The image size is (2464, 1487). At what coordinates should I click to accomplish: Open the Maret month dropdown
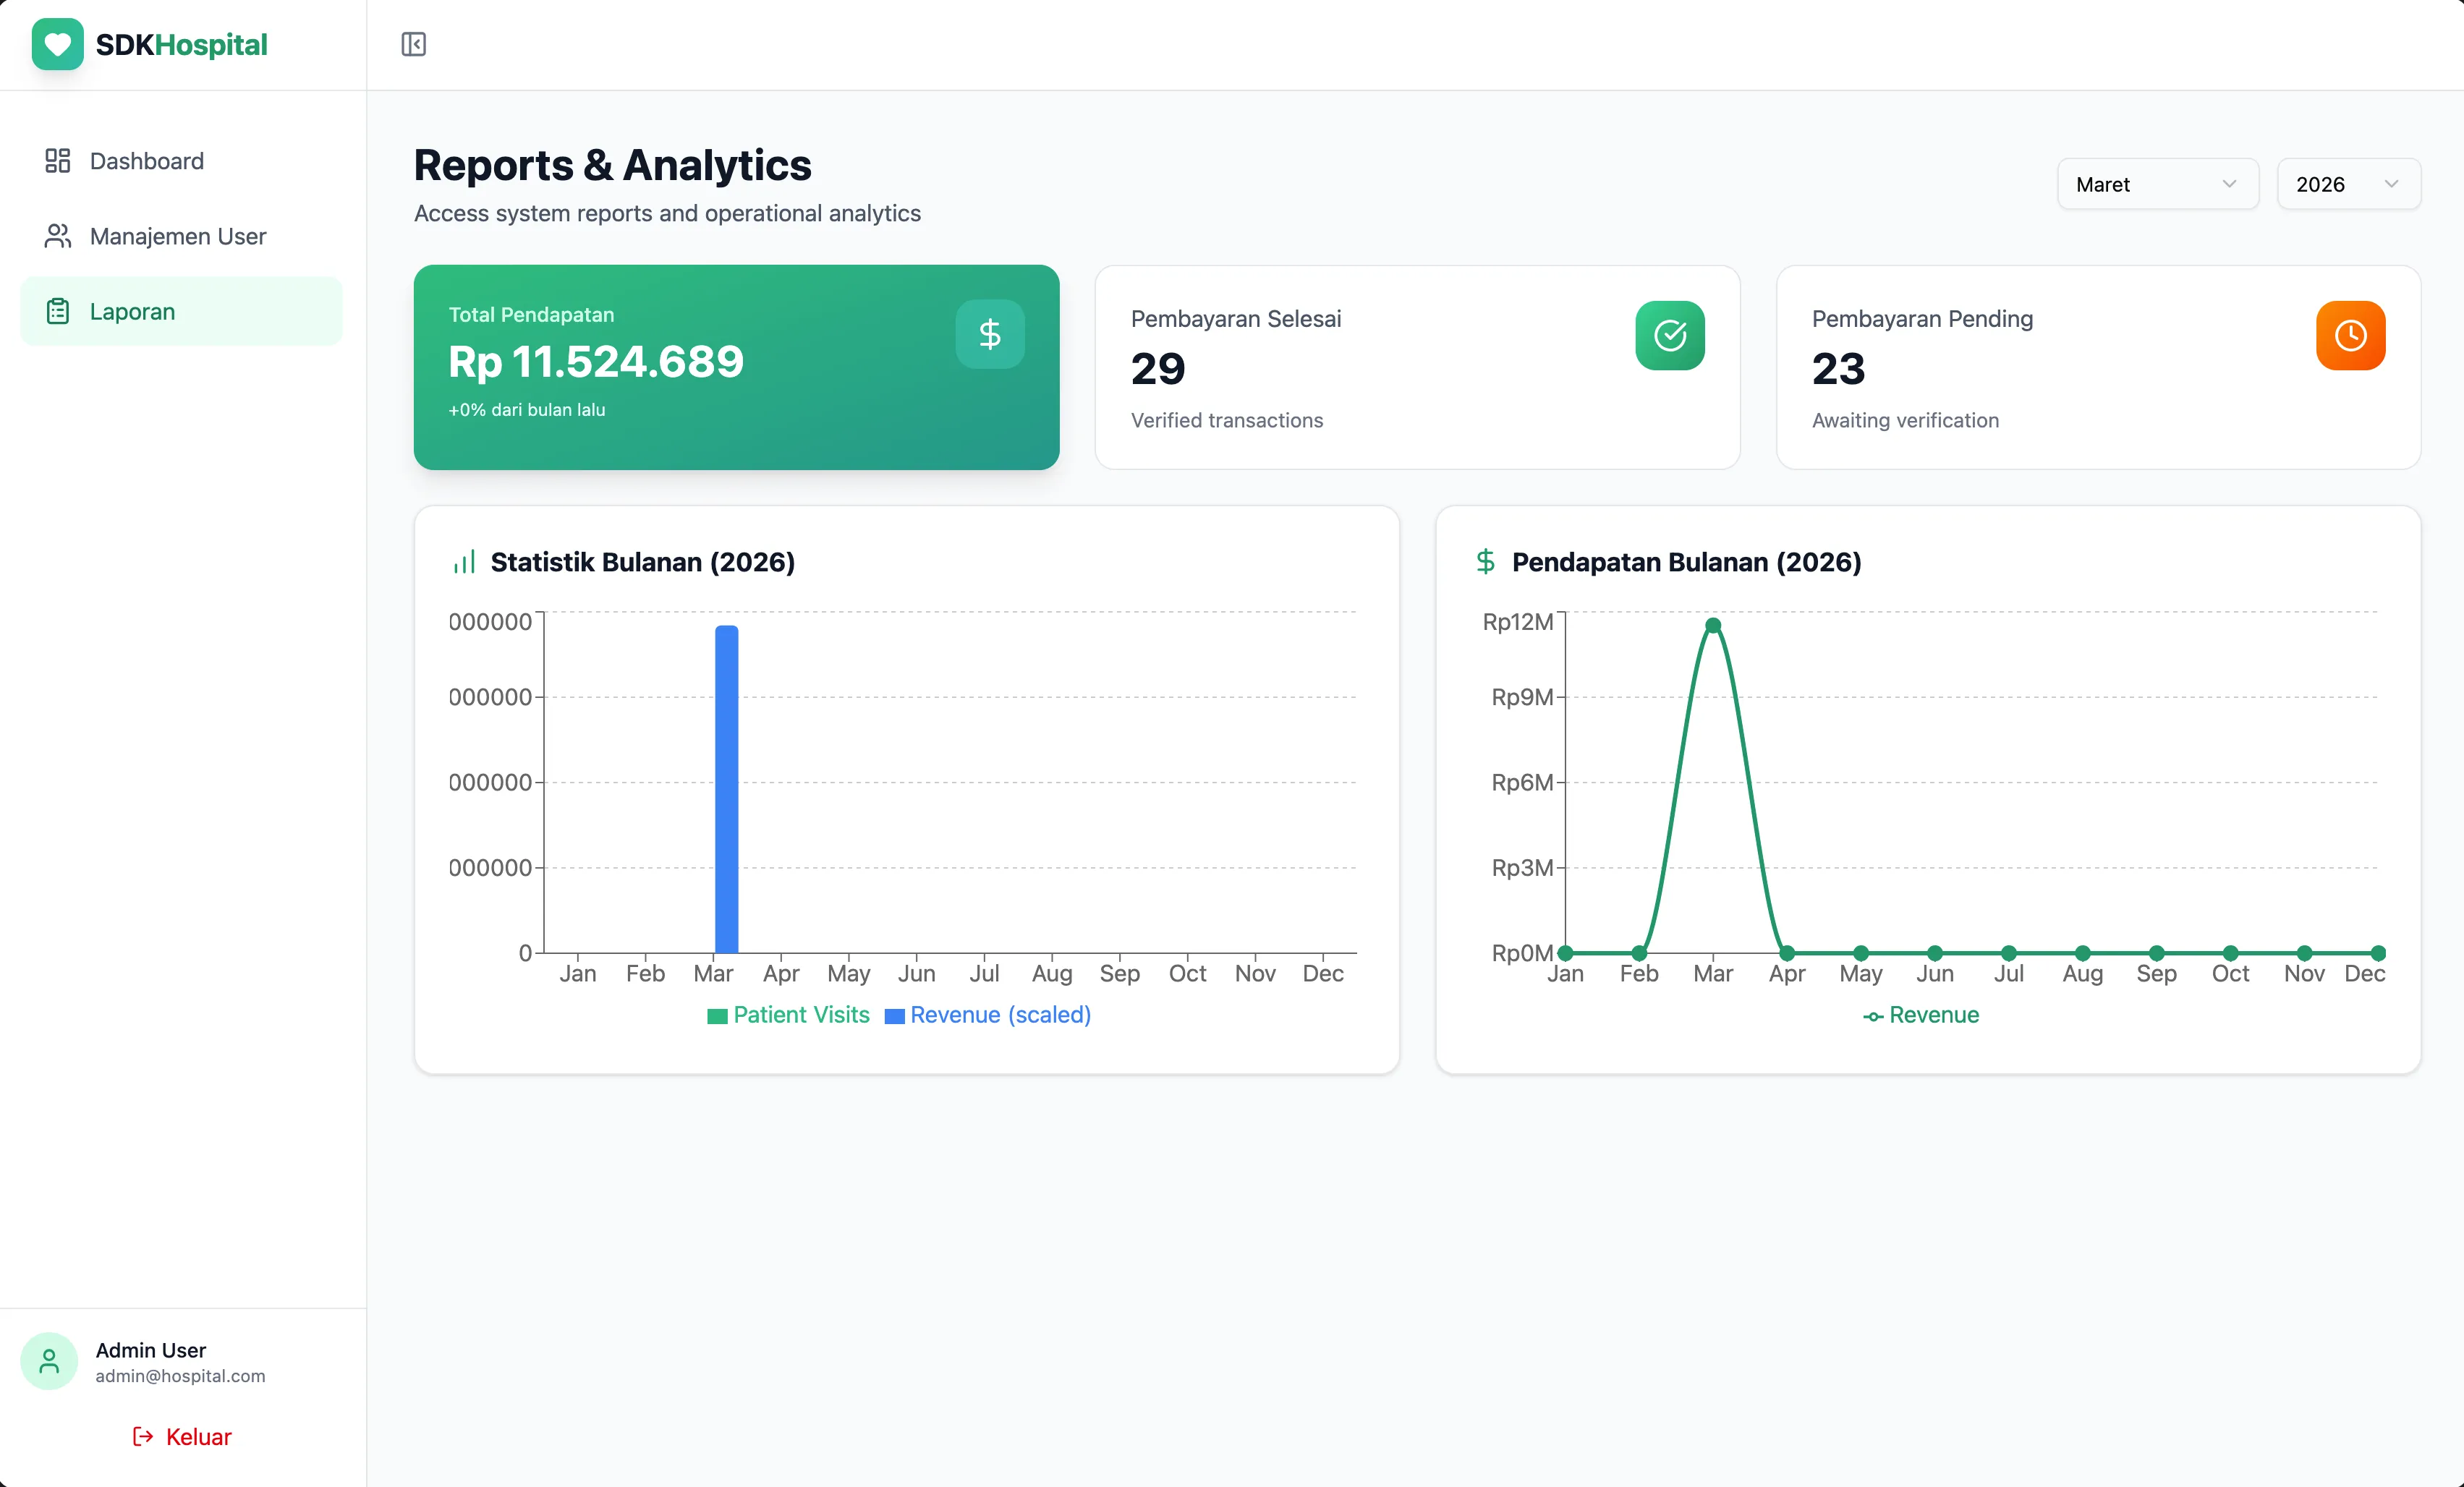[x=2157, y=183]
